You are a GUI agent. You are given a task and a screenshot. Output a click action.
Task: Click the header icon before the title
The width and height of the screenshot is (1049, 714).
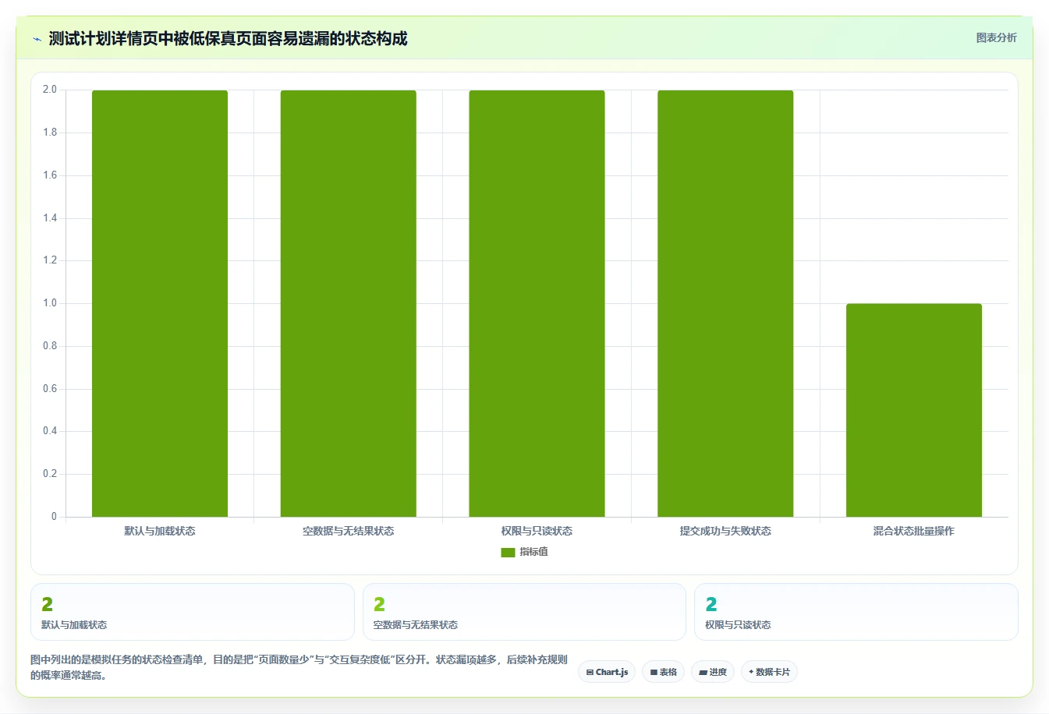click(37, 39)
